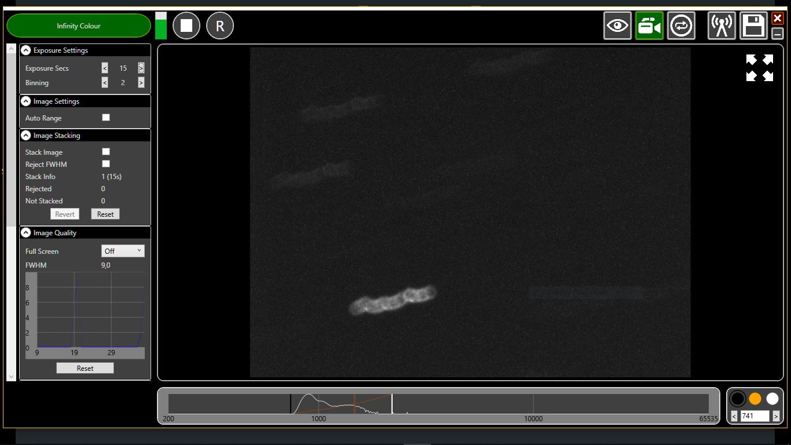Minimize the window with the dash button
This screenshot has width=791, height=445.
click(x=778, y=34)
